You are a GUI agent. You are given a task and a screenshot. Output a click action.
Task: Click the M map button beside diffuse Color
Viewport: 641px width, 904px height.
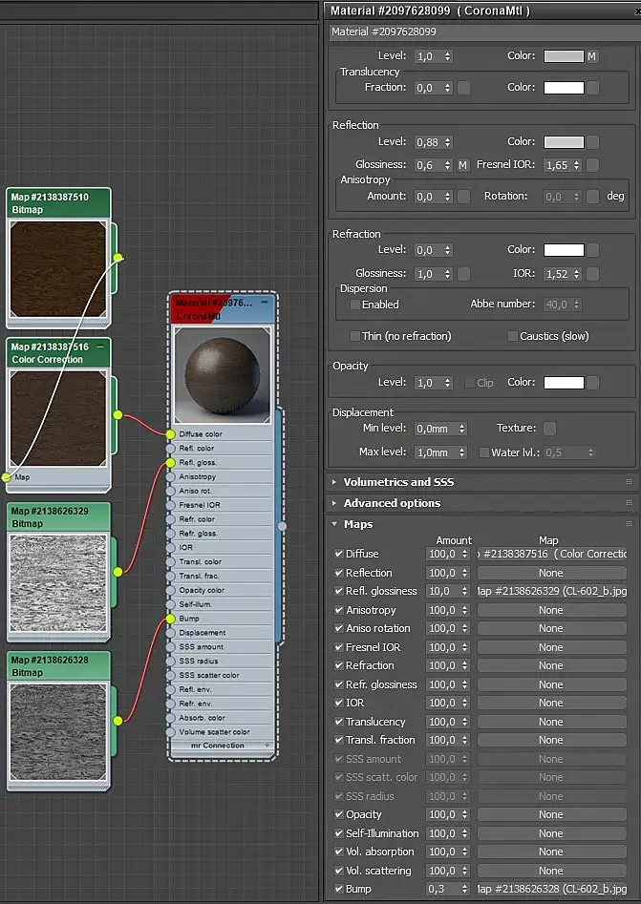592,56
